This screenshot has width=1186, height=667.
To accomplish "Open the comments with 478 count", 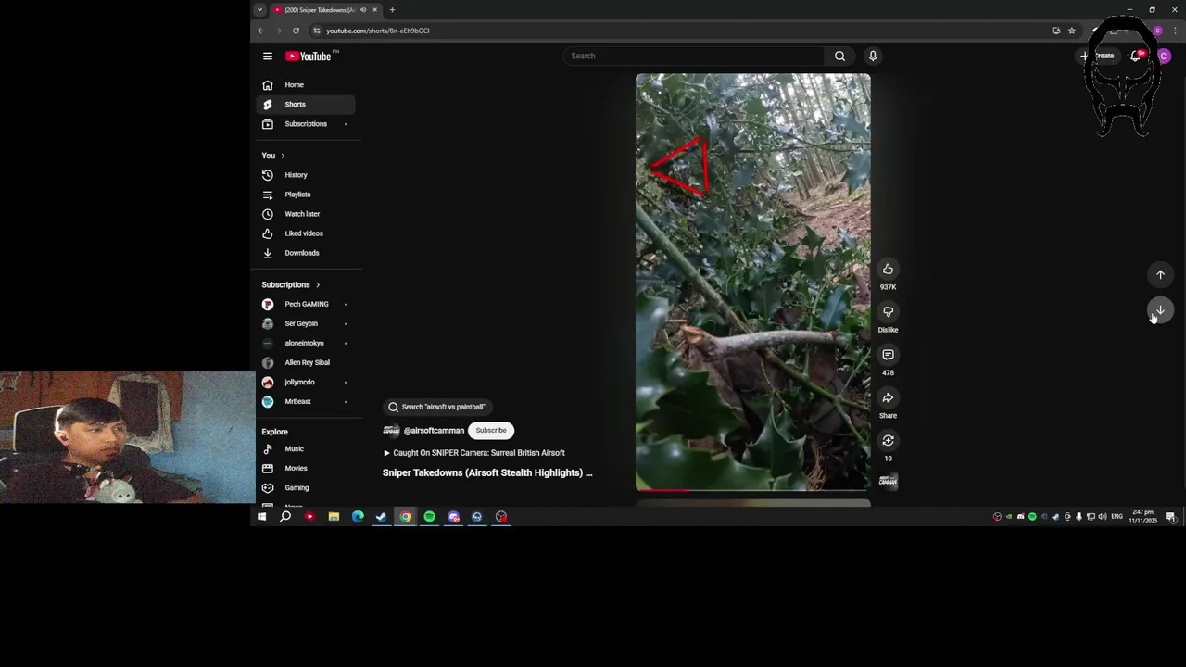I will coord(888,355).
